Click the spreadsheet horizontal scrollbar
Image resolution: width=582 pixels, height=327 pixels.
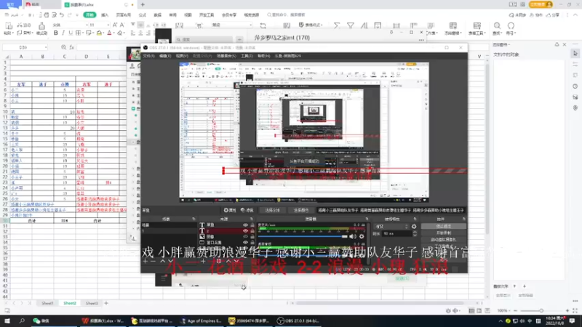pyautogui.click(x=379, y=303)
